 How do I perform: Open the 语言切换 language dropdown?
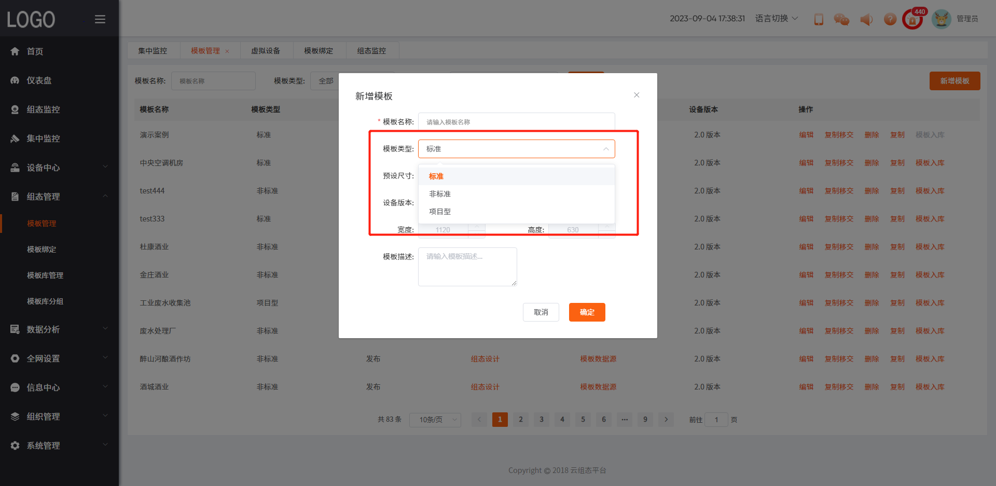776,19
